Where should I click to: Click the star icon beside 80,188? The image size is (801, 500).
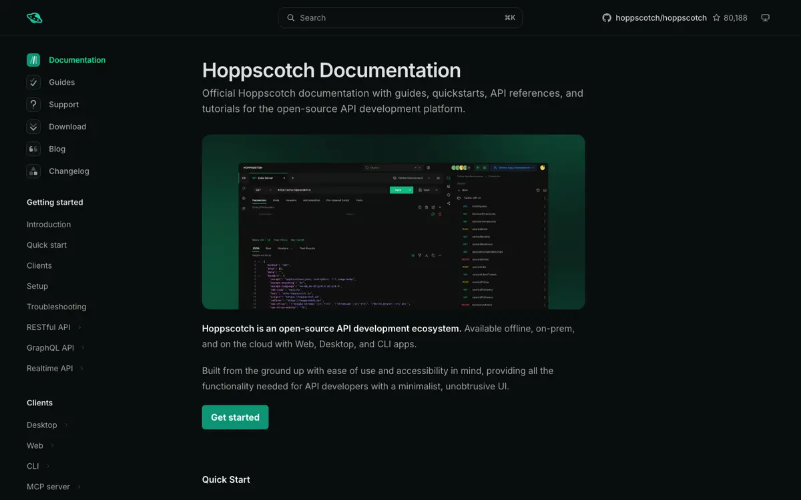click(716, 18)
